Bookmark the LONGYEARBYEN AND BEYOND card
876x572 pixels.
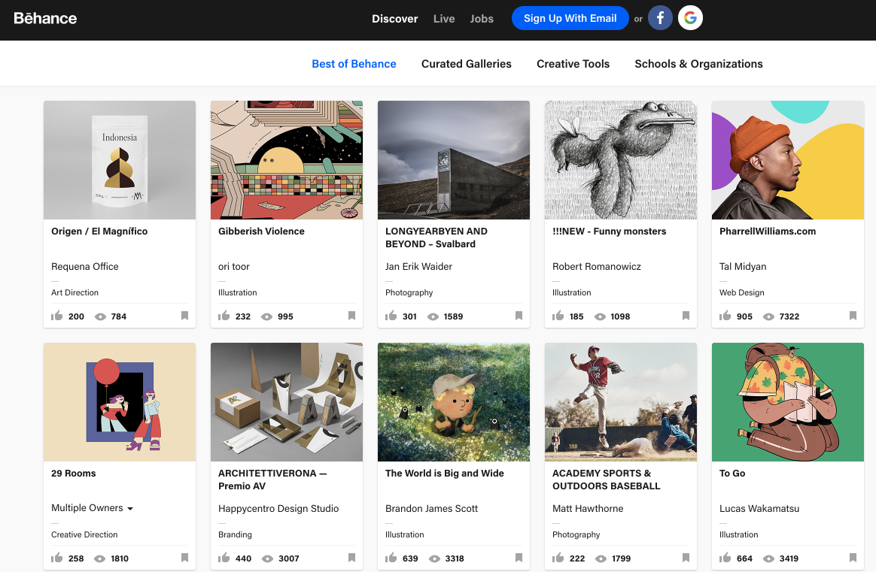point(519,316)
